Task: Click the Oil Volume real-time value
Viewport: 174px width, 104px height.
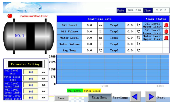Action: [x=89, y=32]
